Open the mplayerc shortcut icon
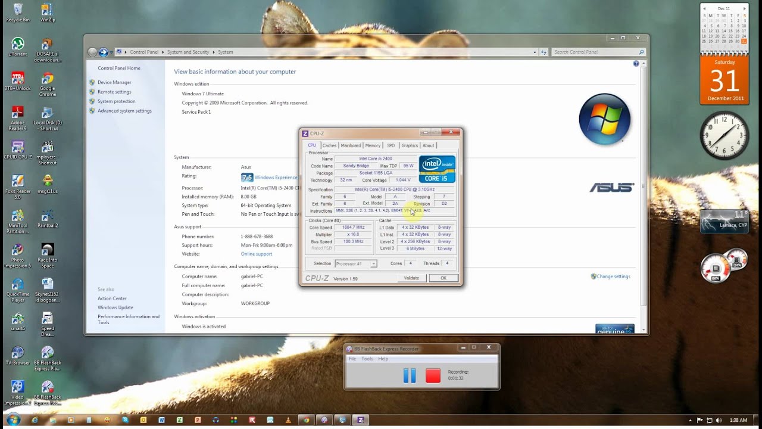 pos(48,153)
